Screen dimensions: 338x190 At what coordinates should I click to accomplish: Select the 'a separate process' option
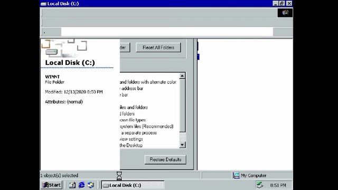(x=138, y=132)
